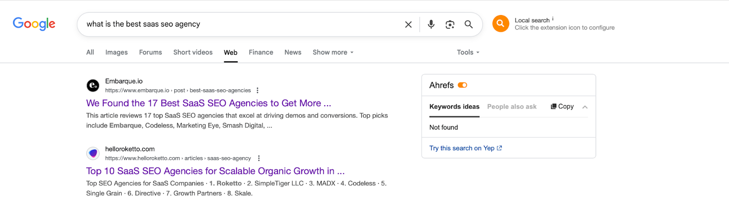Open the Tools dropdown
This screenshot has height=204, width=729.
pyautogui.click(x=468, y=52)
